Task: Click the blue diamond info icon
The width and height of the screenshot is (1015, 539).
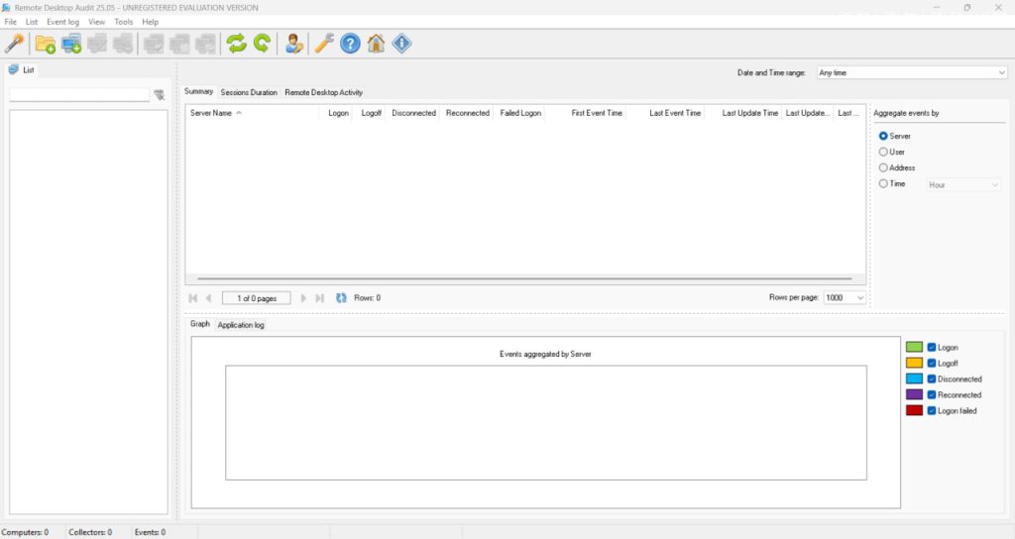Action: click(402, 44)
